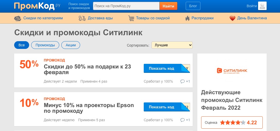
Task: Click the user avatar icon
Action: click(262, 6)
